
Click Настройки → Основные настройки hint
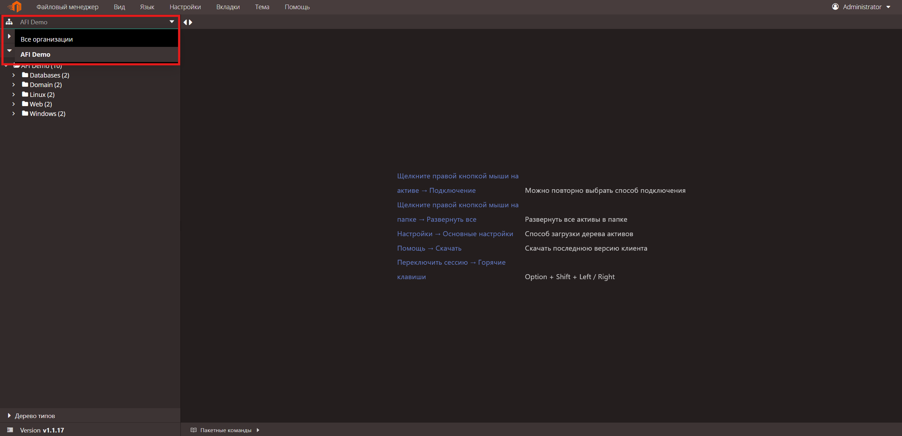click(455, 234)
